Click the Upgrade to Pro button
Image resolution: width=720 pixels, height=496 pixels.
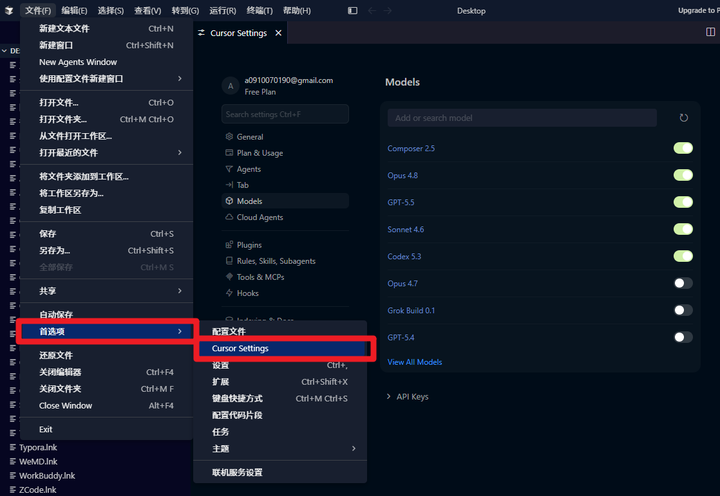pos(698,10)
